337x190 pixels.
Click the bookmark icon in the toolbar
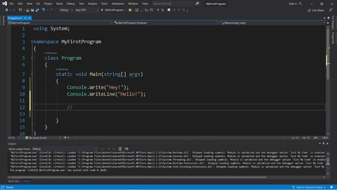click(x=168, y=10)
